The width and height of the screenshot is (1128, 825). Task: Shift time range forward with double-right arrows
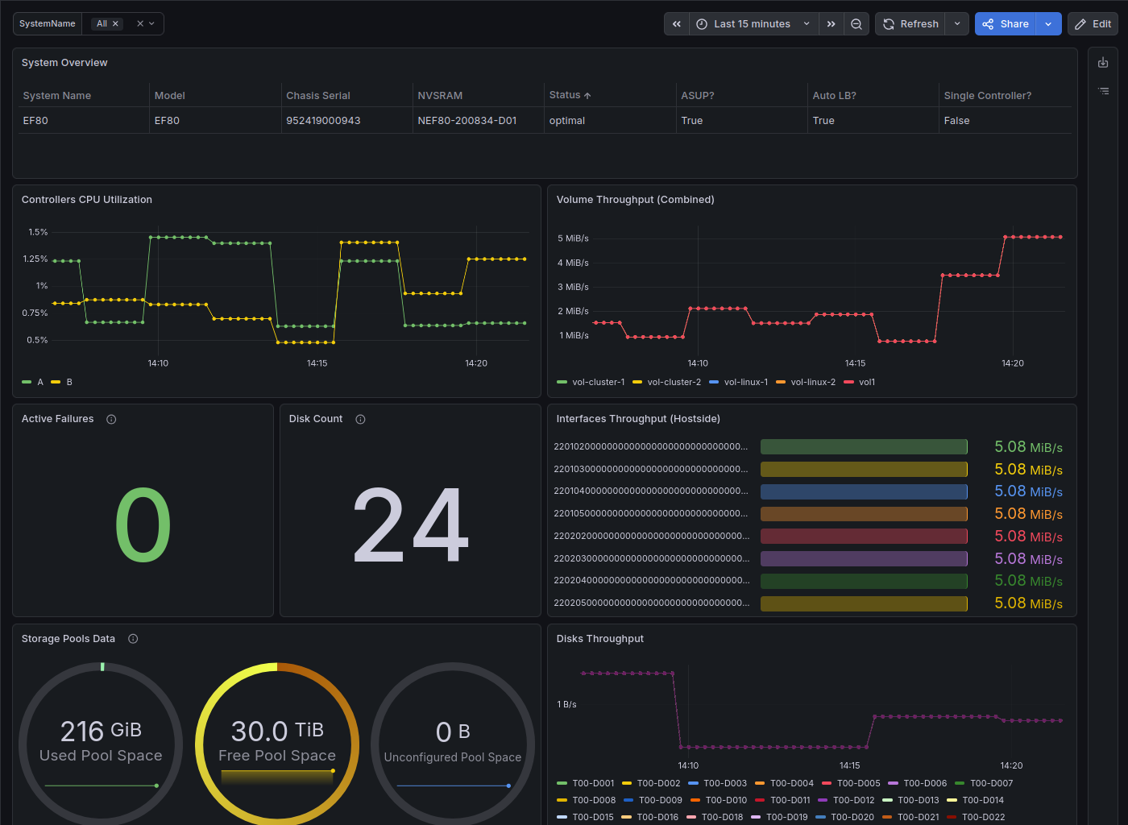pyautogui.click(x=831, y=24)
